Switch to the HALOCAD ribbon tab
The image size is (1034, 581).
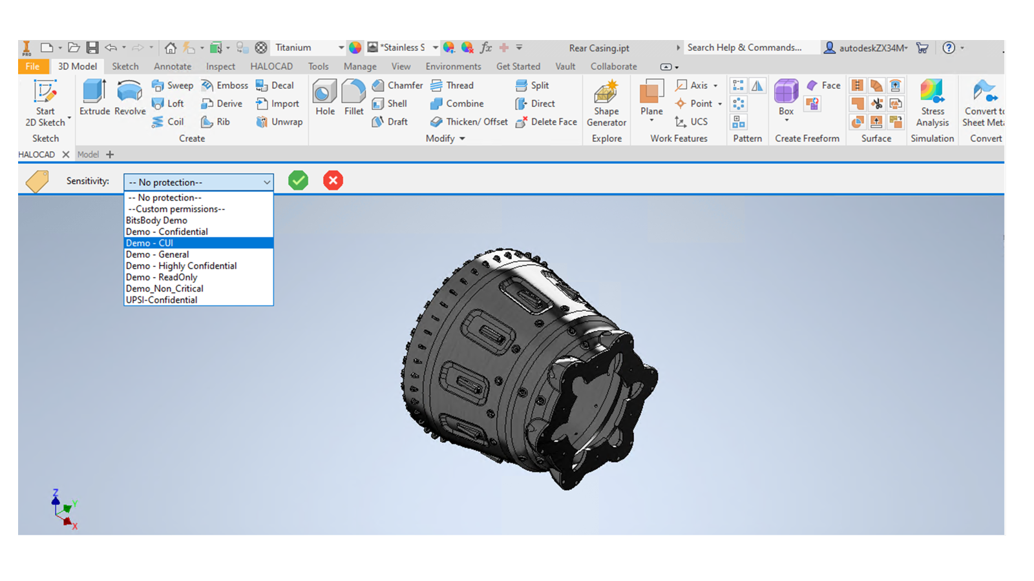[x=271, y=66]
